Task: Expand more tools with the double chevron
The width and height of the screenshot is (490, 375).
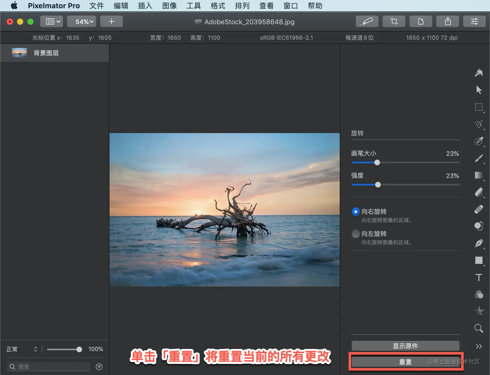Action: coord(479,346)
